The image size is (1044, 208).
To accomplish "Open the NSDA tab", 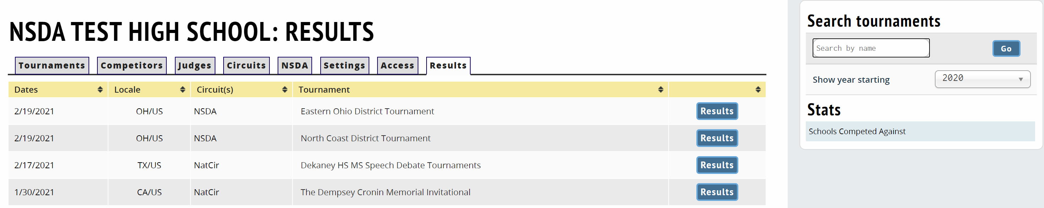I will (x=295, y=66).
